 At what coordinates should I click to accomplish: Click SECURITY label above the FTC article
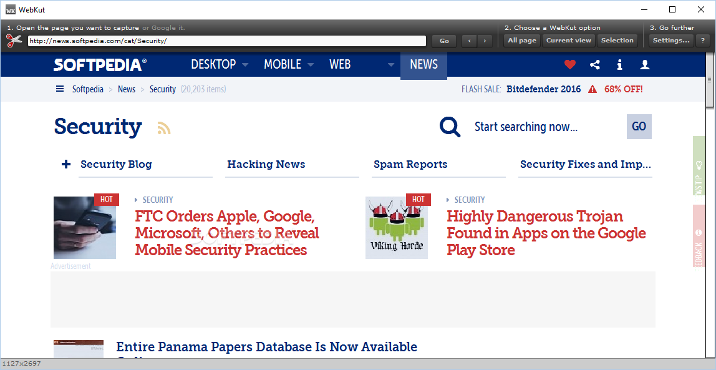point(158,200)
